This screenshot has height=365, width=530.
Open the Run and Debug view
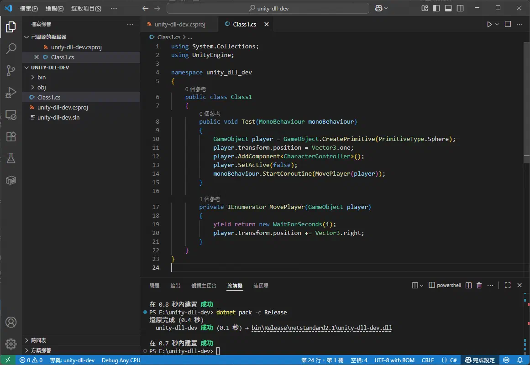[11, 93]
